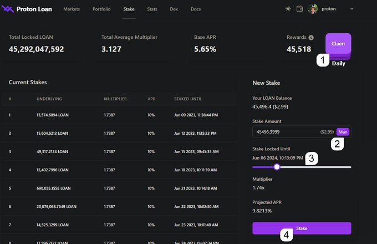
Task: Select stake row 690,055.1558 LOAN
Action: point(119,188)
